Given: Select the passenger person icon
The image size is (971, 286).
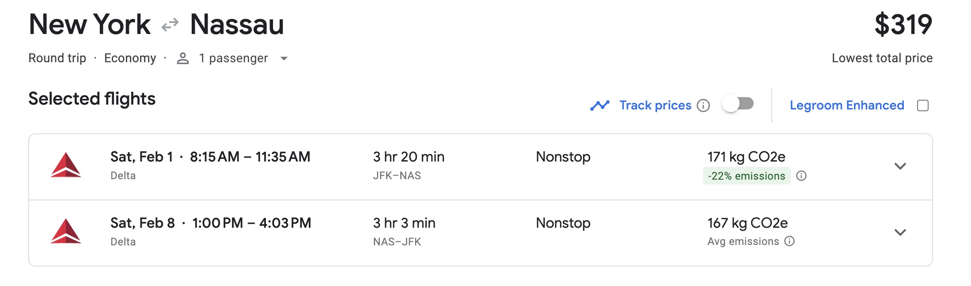Looking at the screenshot, I should coord(182,58).
